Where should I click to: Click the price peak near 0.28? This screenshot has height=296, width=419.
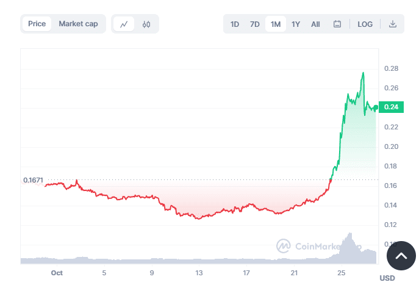coord(363,73)
